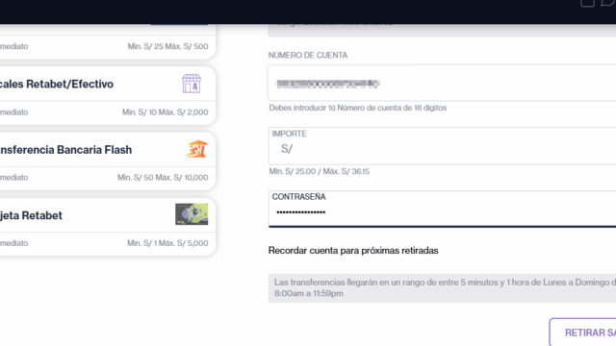Image resolution: width=616 pixels, height=346 pixels.
Task: Select the Retabet/Efectivo withdrawal method
Action: (x=107, y=95)
